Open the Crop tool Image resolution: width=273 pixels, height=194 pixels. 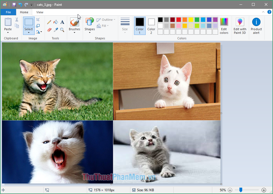coord(38,20)
